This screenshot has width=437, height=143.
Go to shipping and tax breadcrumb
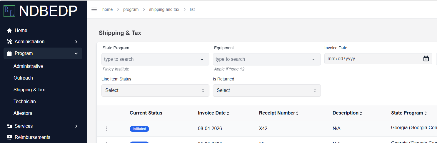(164, 9)
